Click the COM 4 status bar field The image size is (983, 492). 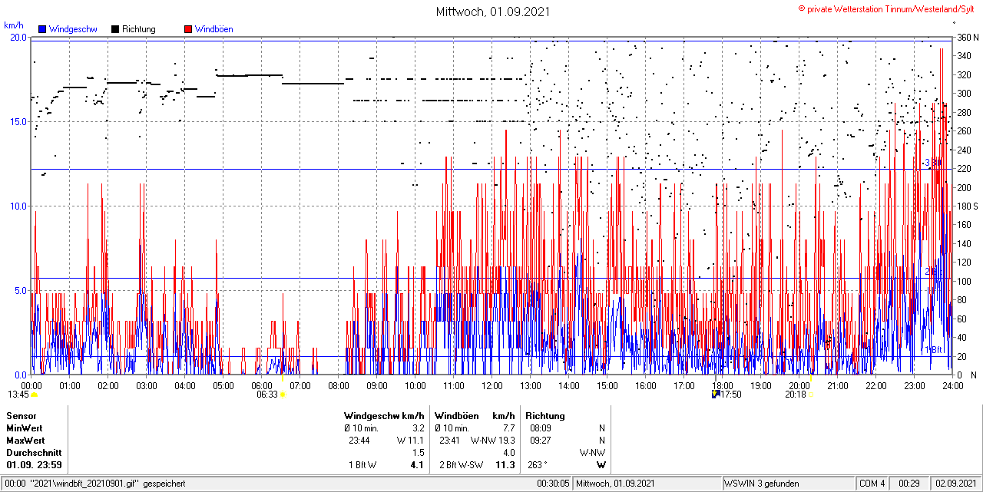coord(872,484)
